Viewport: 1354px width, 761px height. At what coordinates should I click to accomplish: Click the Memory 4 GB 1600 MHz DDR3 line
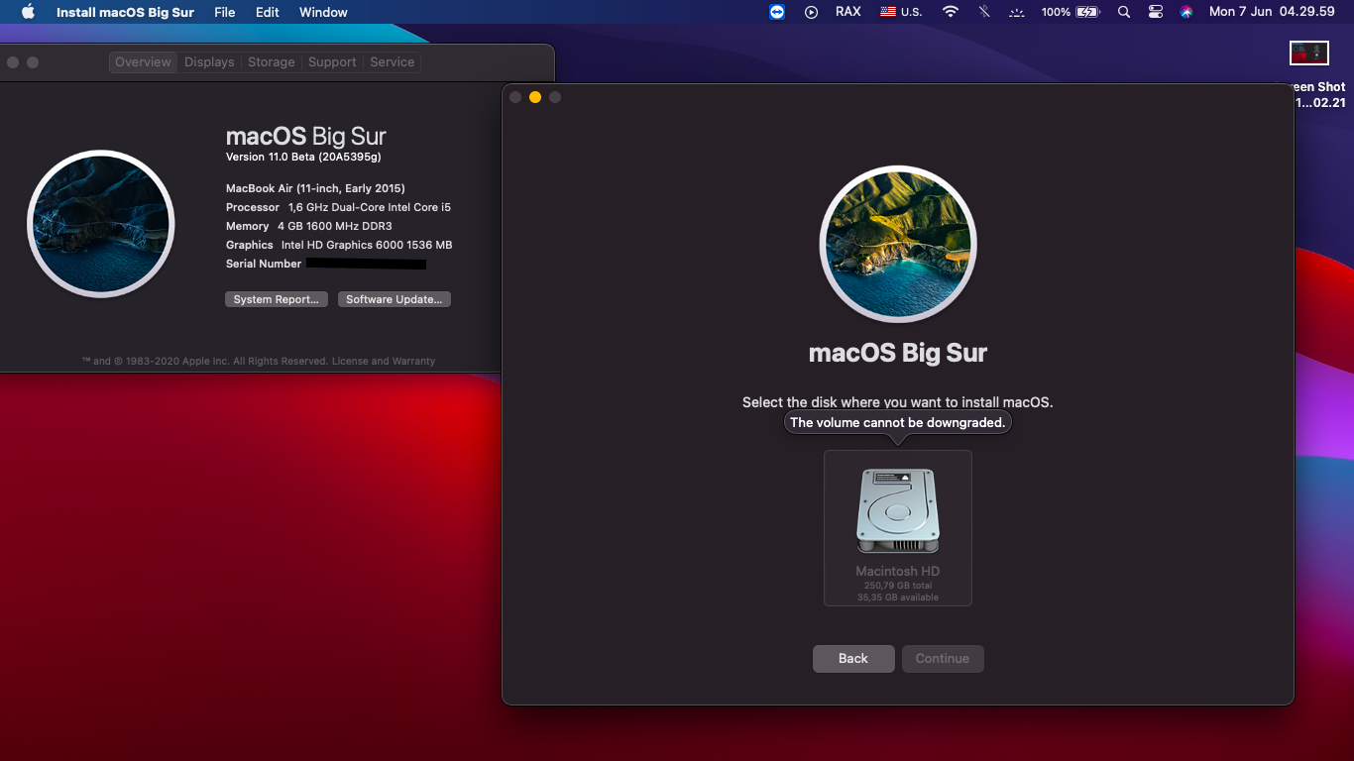(309, 226)
